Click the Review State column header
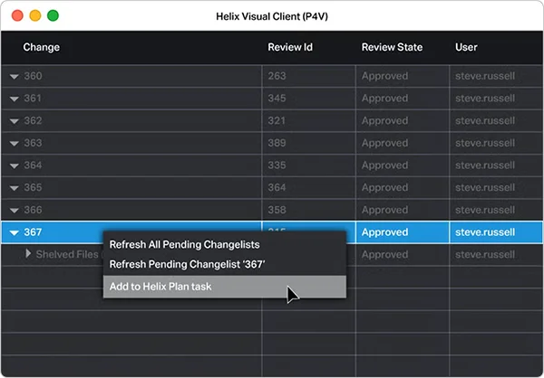 coord(392,47)
